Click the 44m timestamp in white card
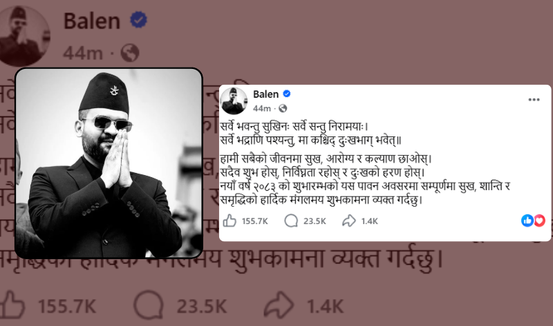 [262, 109]
